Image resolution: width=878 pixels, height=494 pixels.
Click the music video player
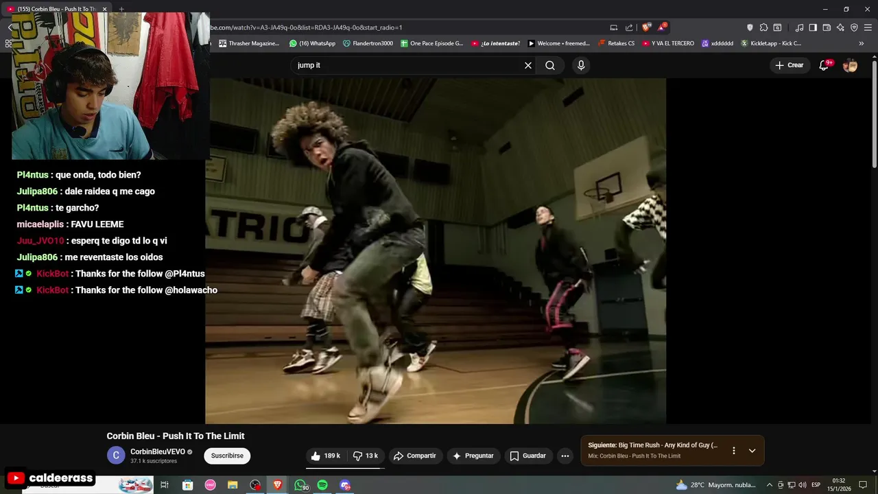click(x=436, y=250)
